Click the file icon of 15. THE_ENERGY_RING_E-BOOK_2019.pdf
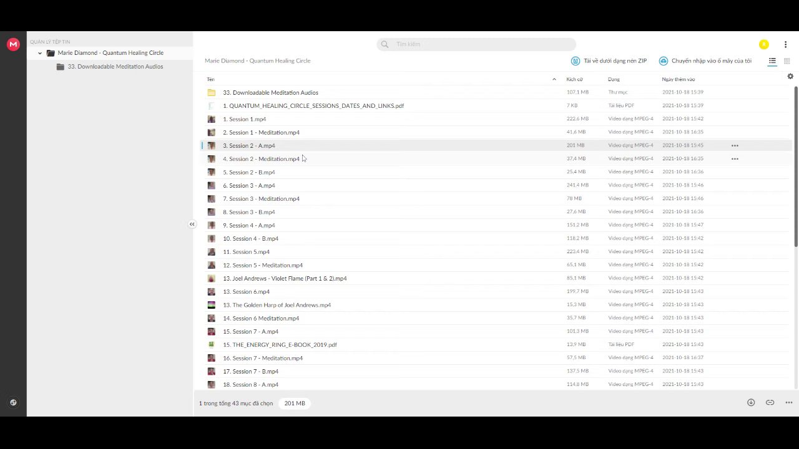The width and height of the screenshot is (799, 449). tap(212, 345)
